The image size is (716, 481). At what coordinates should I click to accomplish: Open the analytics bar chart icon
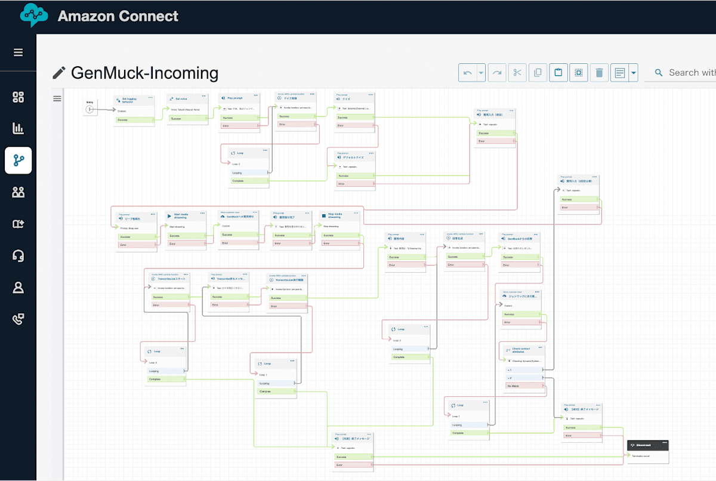18,128
